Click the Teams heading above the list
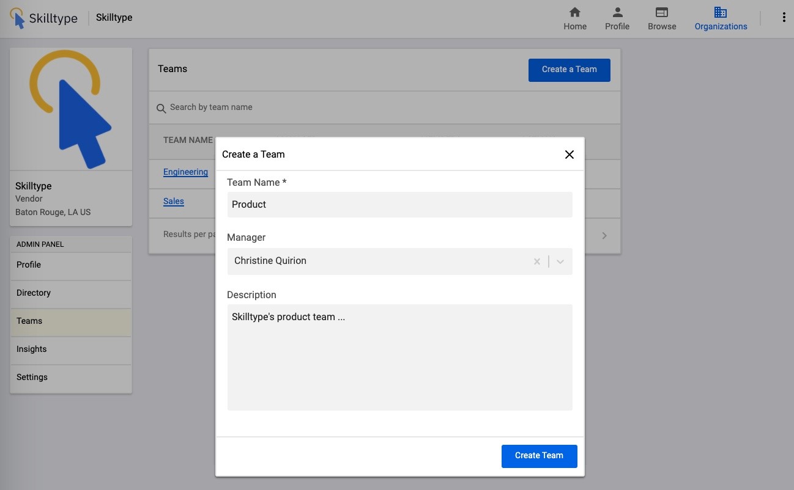794x490 pixels. tap(173, 69)
